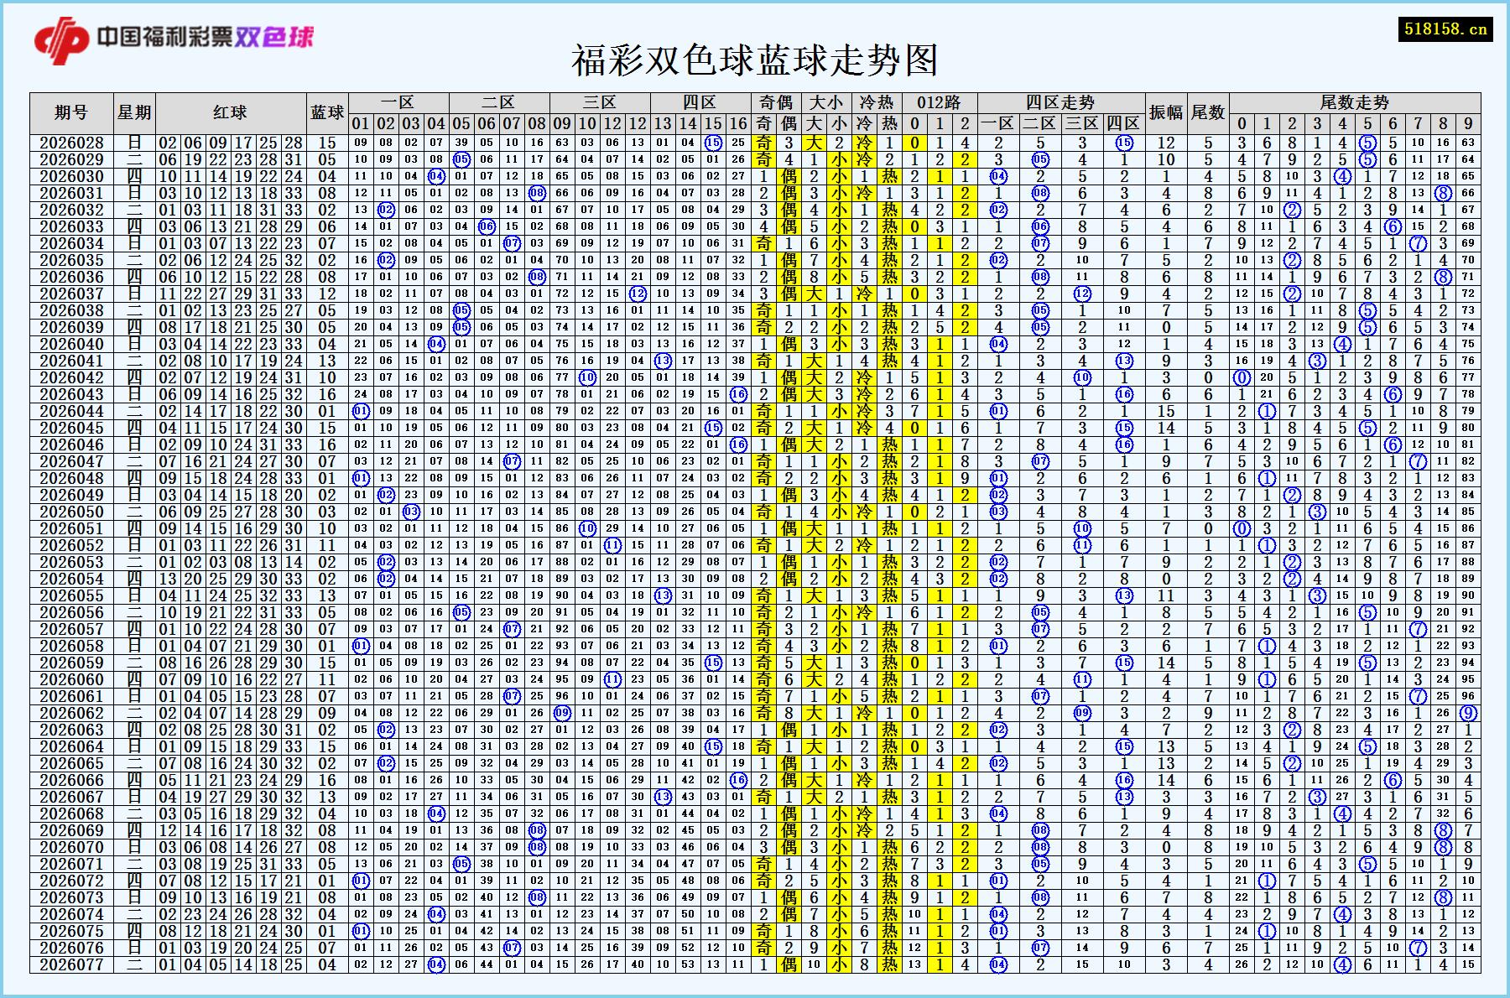
Task: Select the 振幅 column header
Action: [1166, 113]
